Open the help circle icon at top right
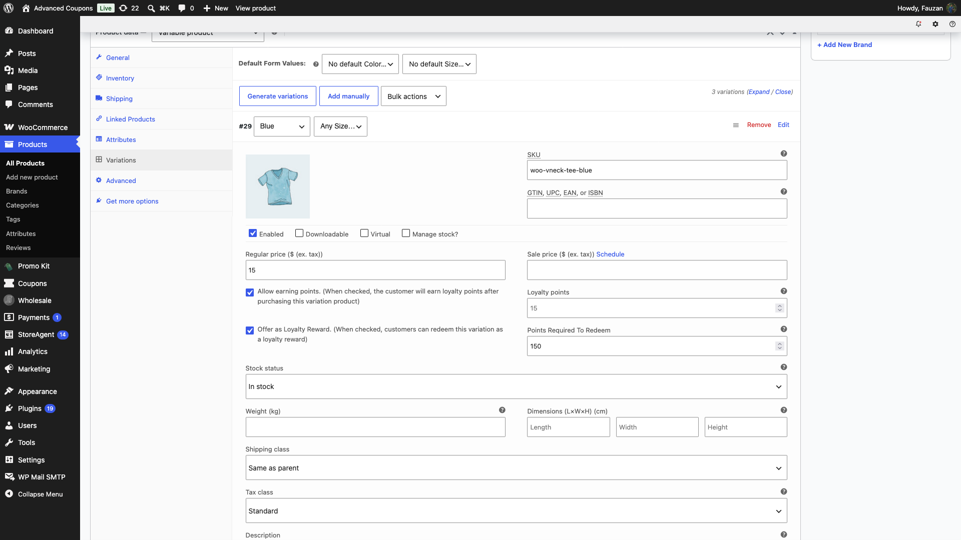Viewport: 961px width, 540px height. [x=952, y=24]
